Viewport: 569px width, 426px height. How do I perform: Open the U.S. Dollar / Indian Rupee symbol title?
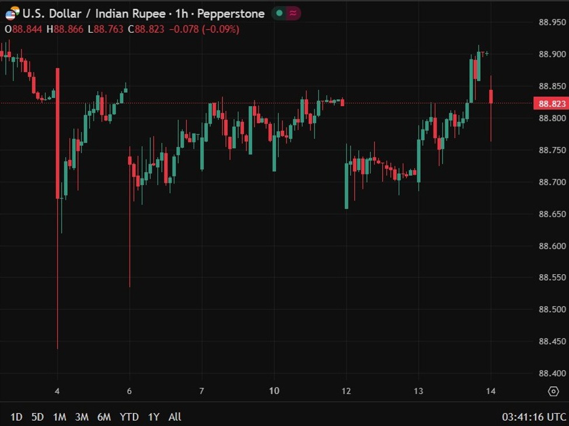pos(93,13)
